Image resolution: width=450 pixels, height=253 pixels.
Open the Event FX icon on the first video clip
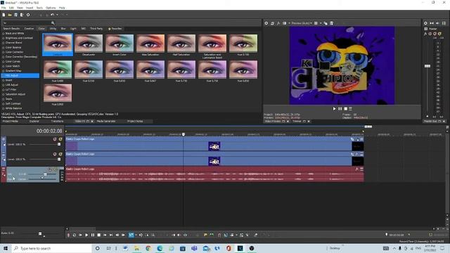tap(357, 139)
